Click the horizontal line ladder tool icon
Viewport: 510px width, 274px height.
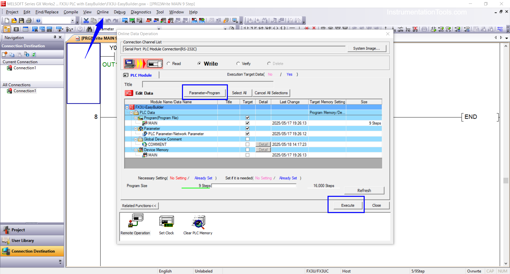[x=292, y=28]
